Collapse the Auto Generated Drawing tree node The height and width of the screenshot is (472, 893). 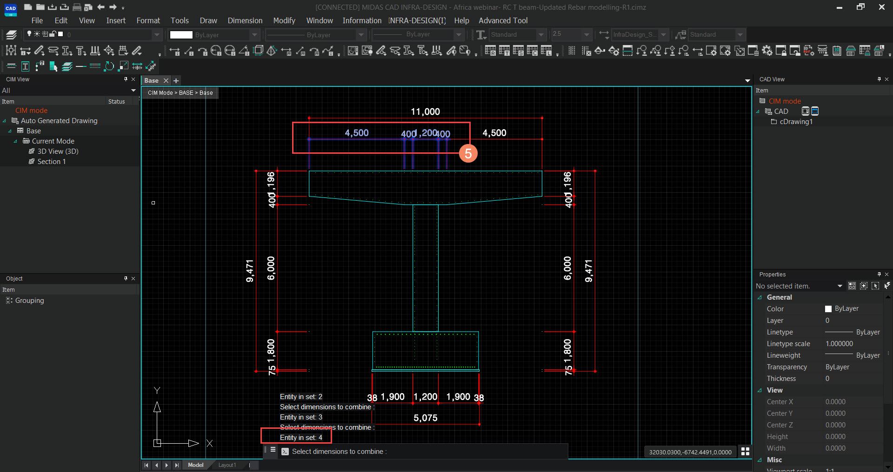(5, 121)
